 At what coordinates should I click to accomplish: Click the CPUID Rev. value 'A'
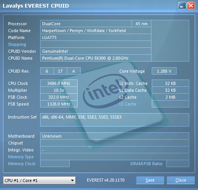tap(74, 71)
